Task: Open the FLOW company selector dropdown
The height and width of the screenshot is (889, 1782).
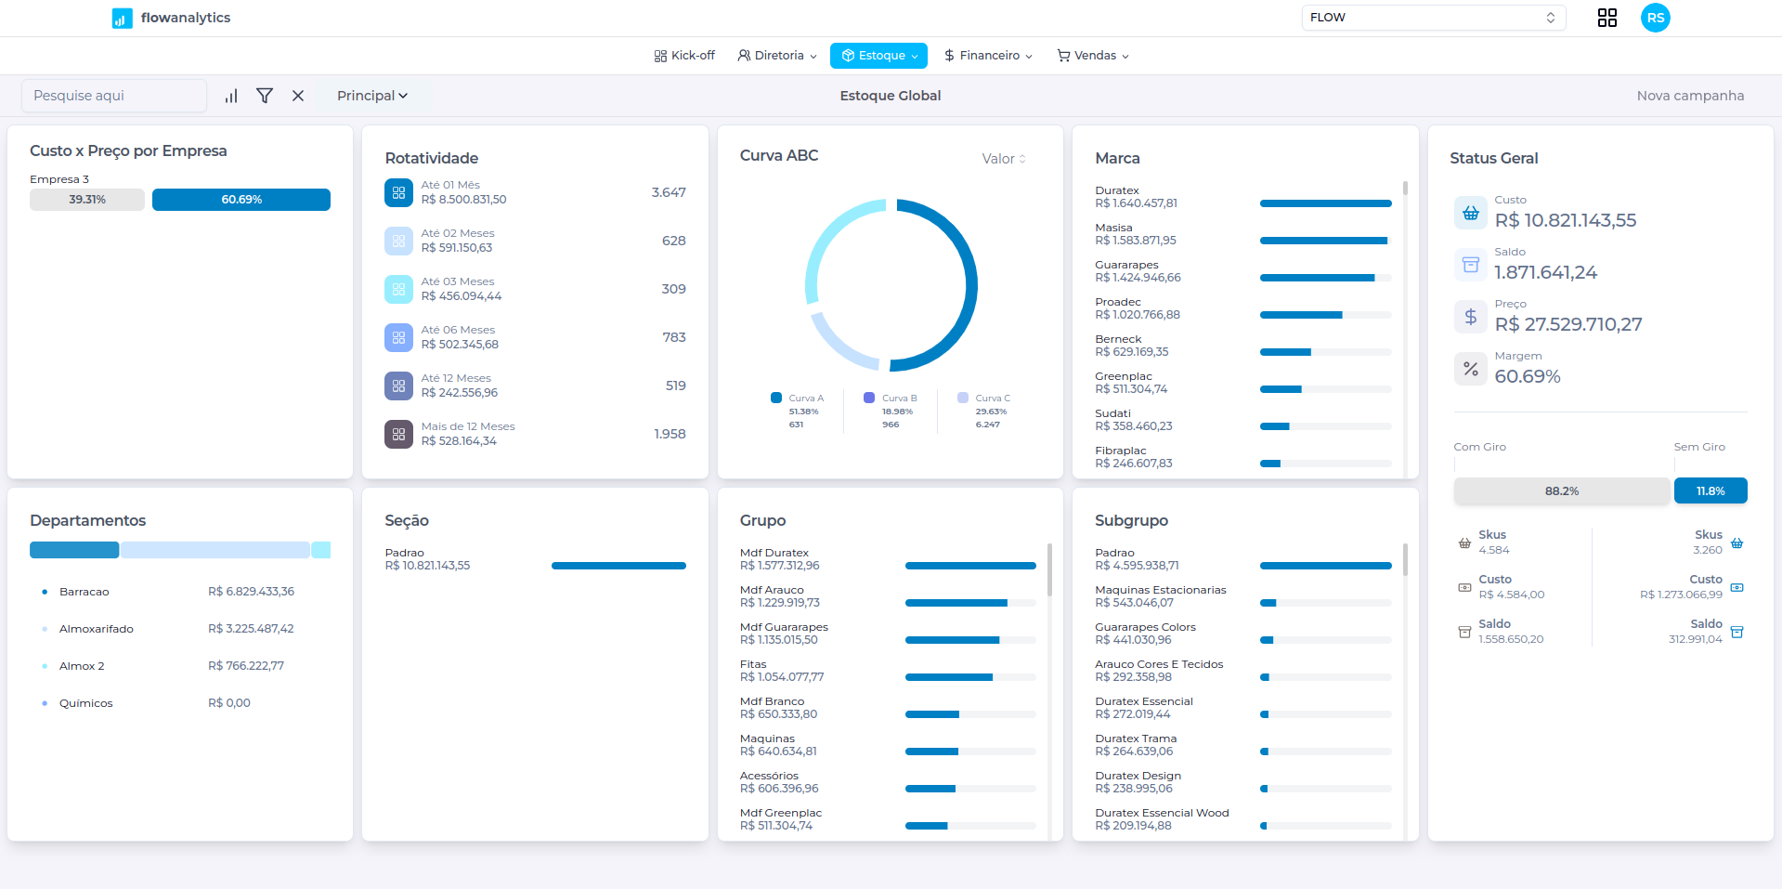Action: pyautogui.click(x=1433, y=18)
